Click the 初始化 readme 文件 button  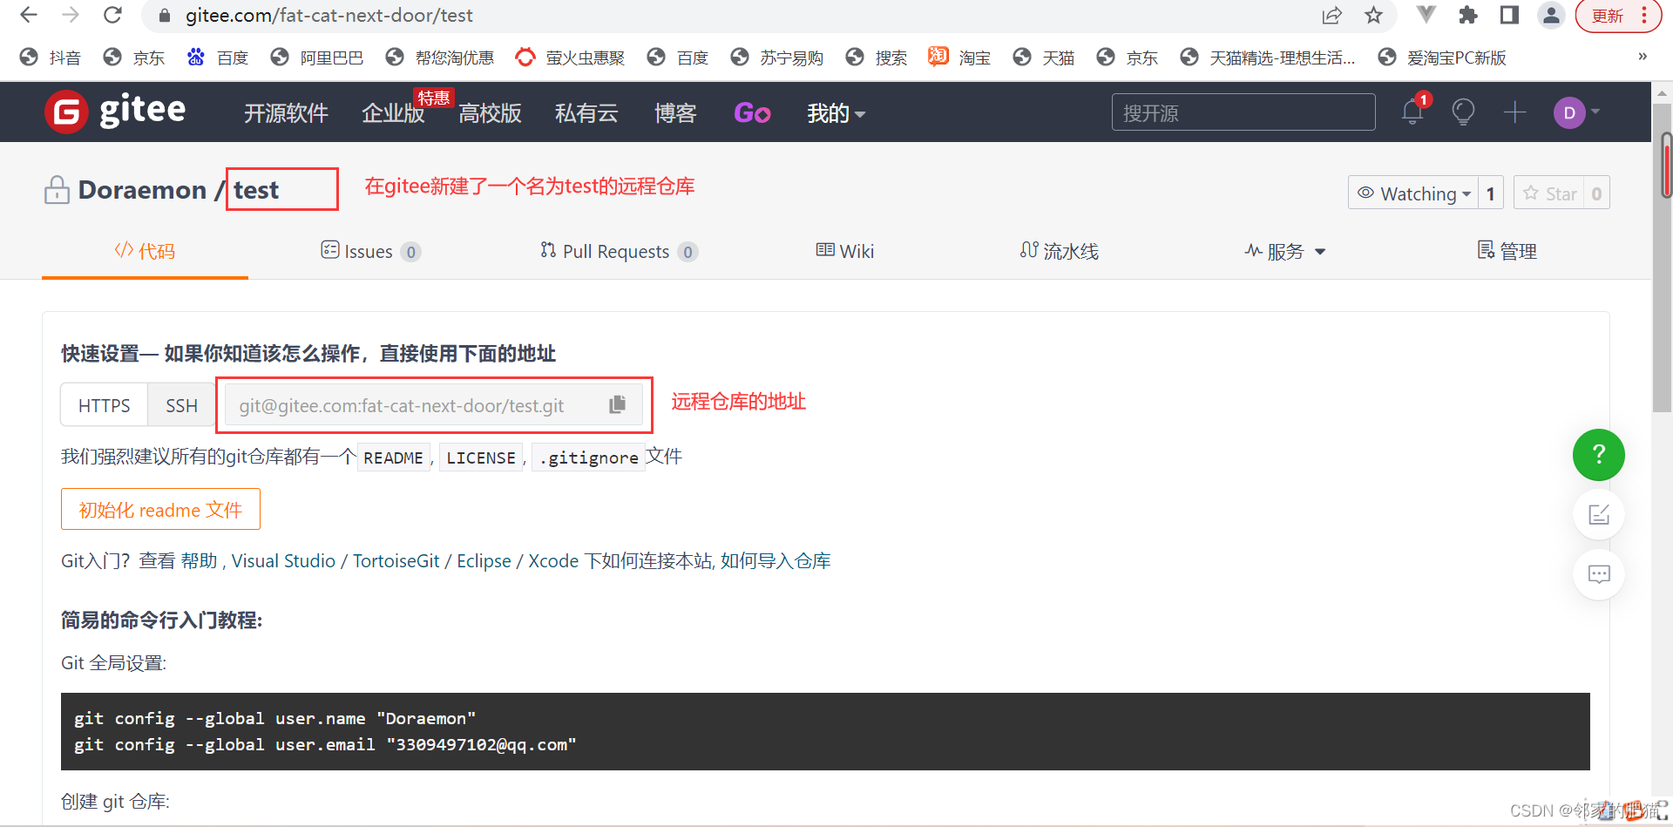coord(160,509)
